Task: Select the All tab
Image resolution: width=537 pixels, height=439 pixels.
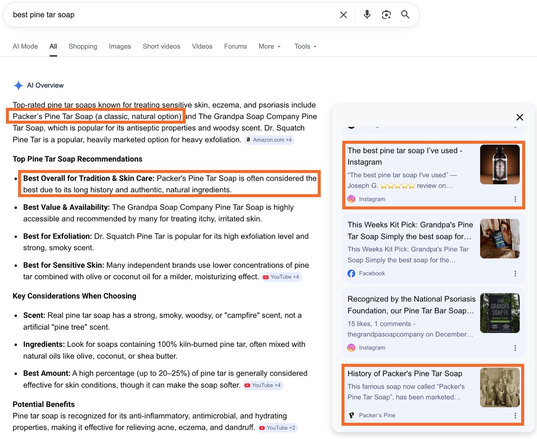Action: (x=53, y=46)
